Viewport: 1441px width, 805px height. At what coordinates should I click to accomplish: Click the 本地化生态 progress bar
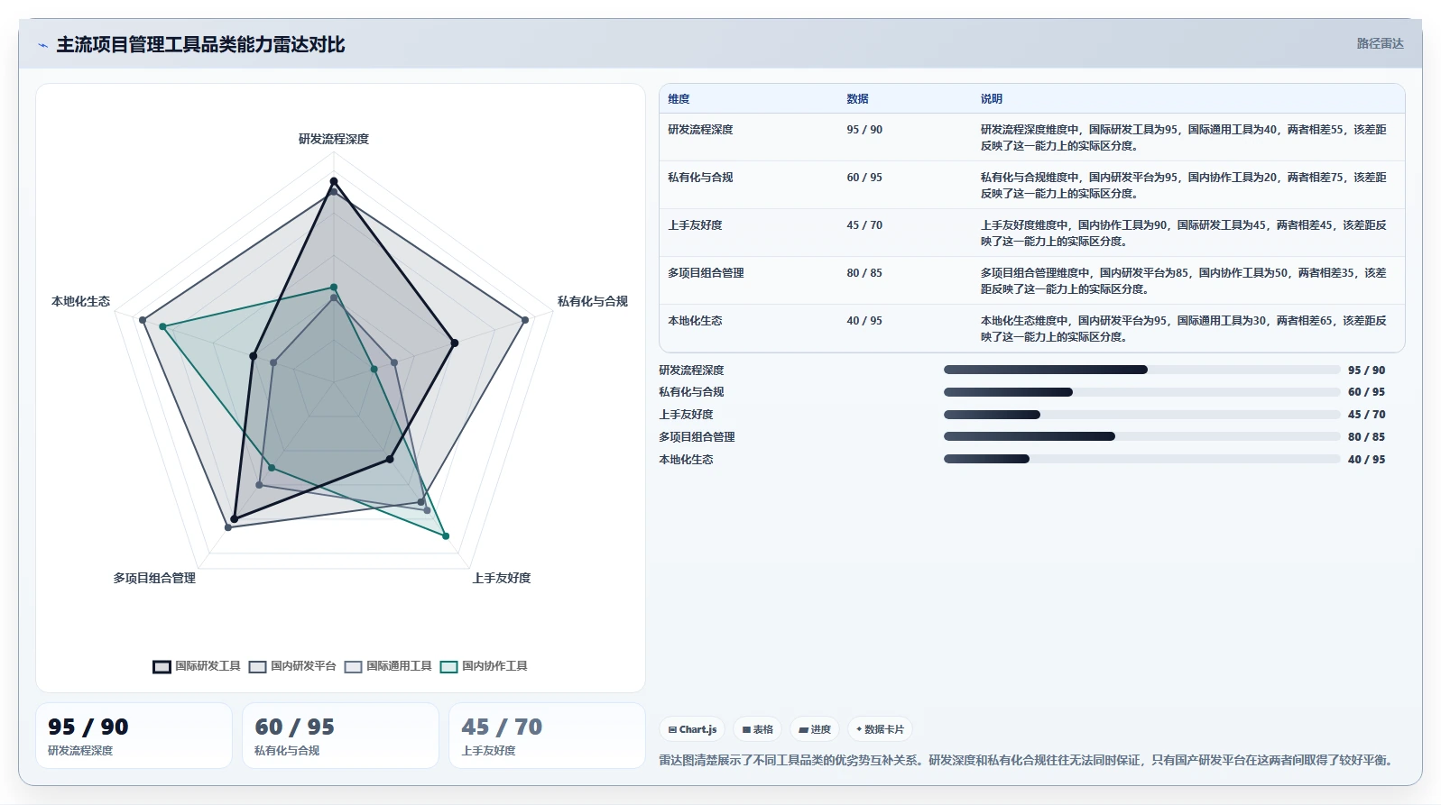coord(1141,459)
